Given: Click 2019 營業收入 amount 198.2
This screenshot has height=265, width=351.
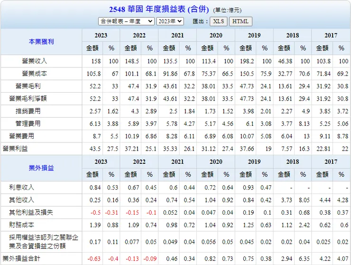Looking at the screenshot, I should [247, 61].
